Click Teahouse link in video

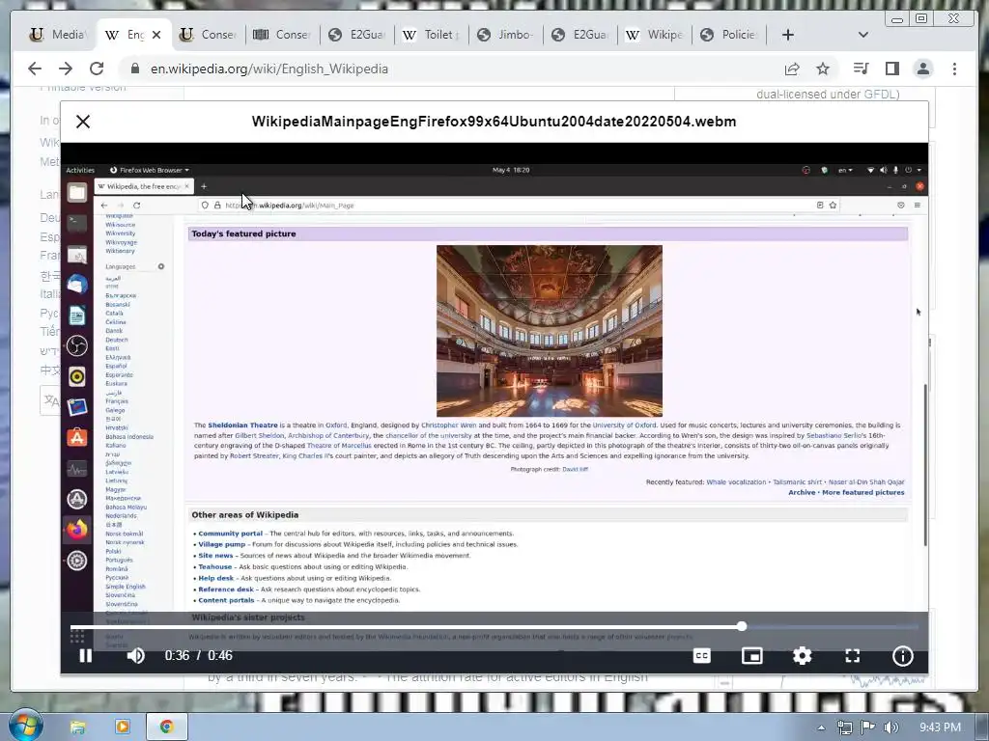215,567
